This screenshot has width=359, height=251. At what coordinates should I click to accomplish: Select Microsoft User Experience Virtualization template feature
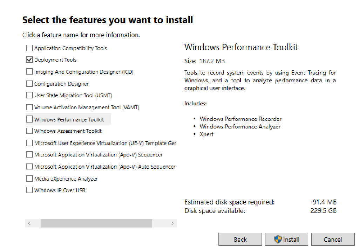point(29,143)
